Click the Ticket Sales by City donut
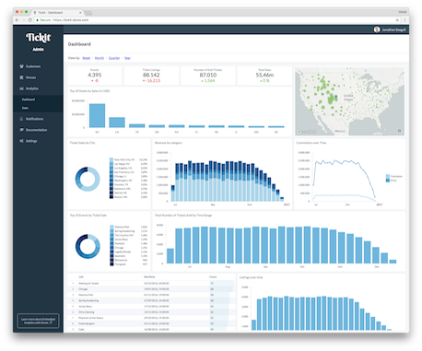Screen dimensions: 422x351 click(x=88, y=179)
